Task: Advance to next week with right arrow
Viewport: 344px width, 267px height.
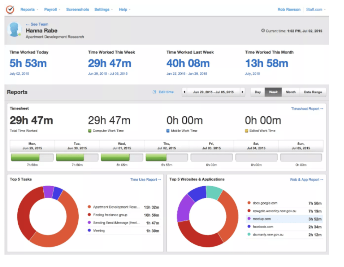Action: (242, 92)
